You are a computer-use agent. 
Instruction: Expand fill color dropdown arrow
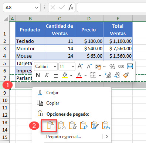pyautogui.click(x=71, y=75)
